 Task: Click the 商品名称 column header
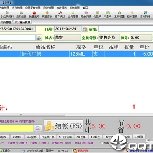[45, 47]
